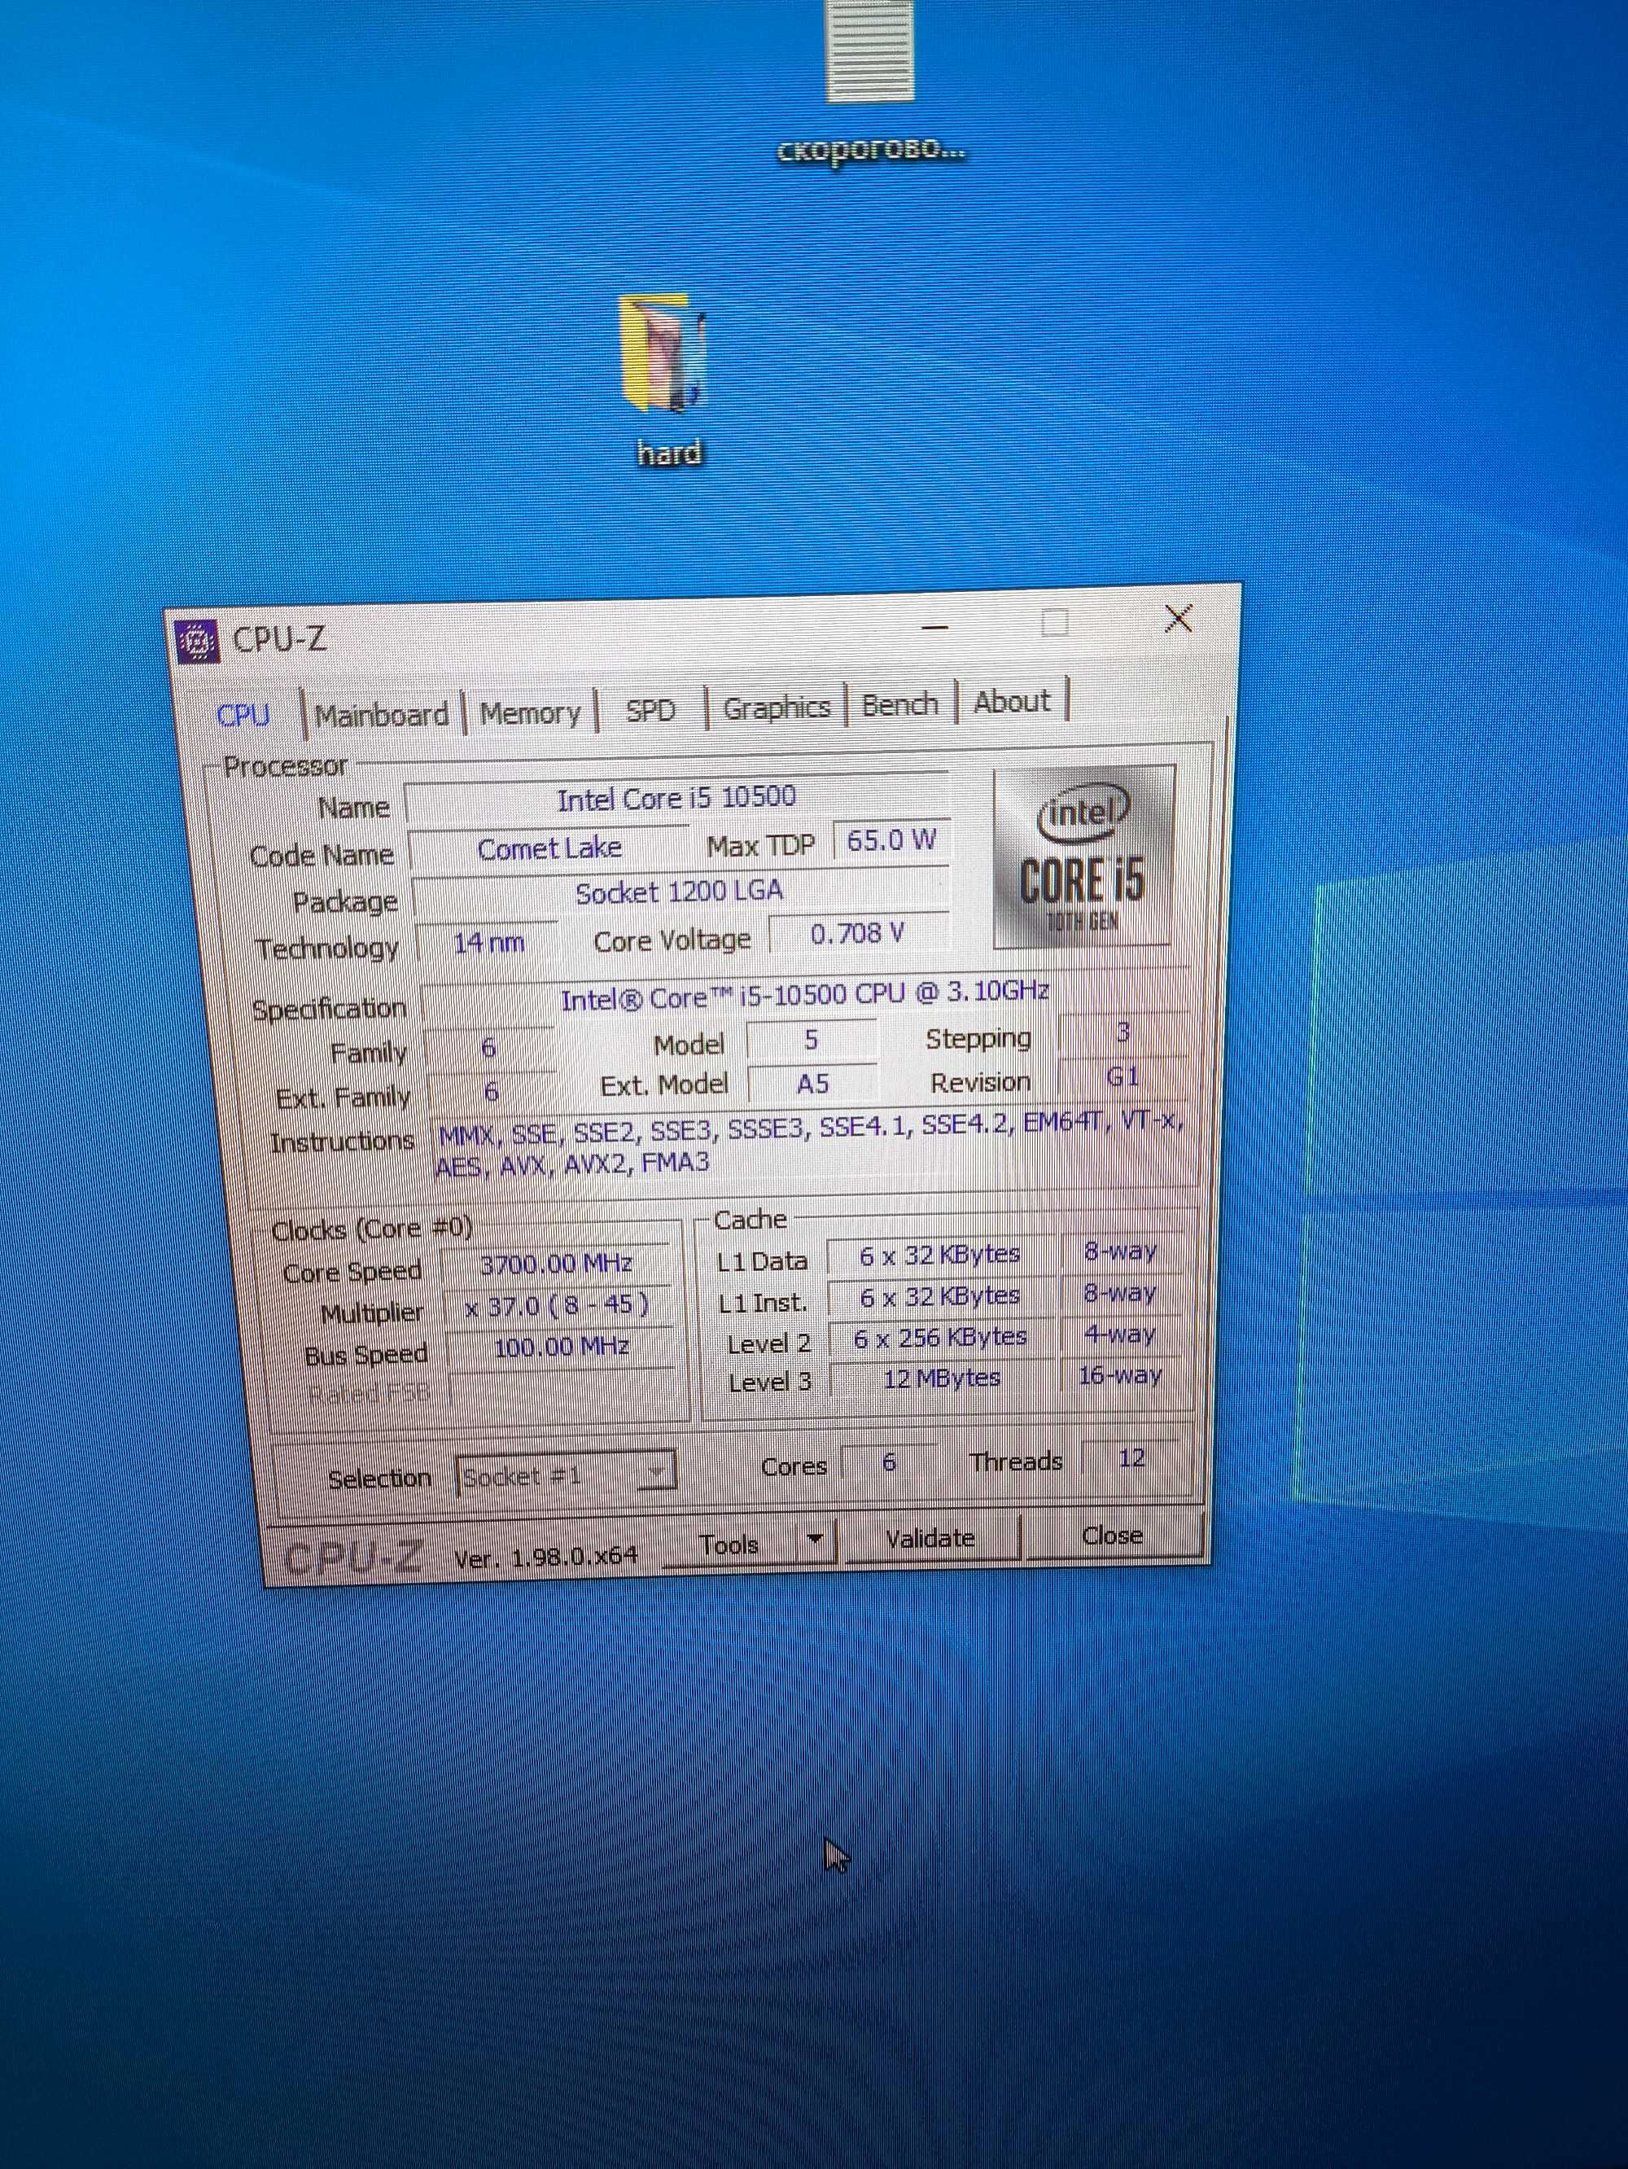Close CPU-Z with the title bar X
The height and width of the screenshot is (2169, 1628).
point(1178,618)
